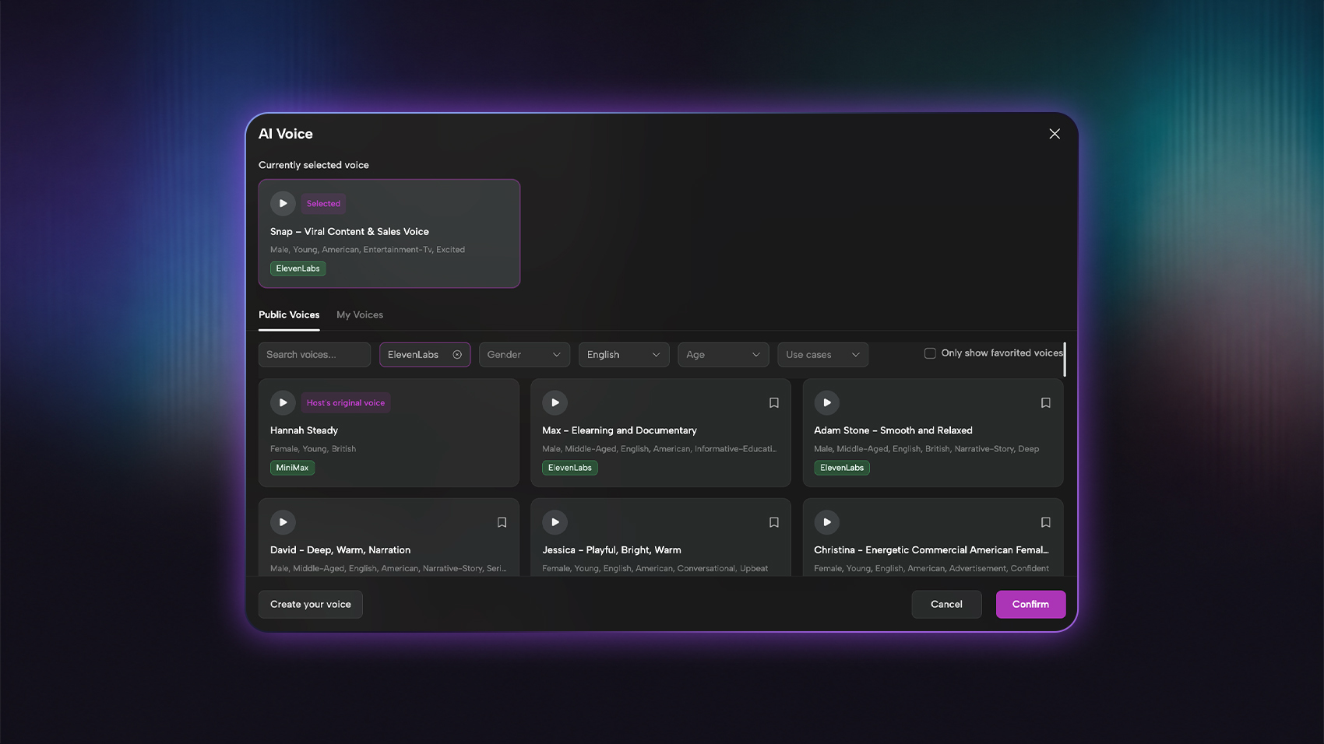Switch to the Public Voices tab
Image resolution: width=1324 pixels, height=744 pixels.
pyautogui.click(x=289, y=315)
